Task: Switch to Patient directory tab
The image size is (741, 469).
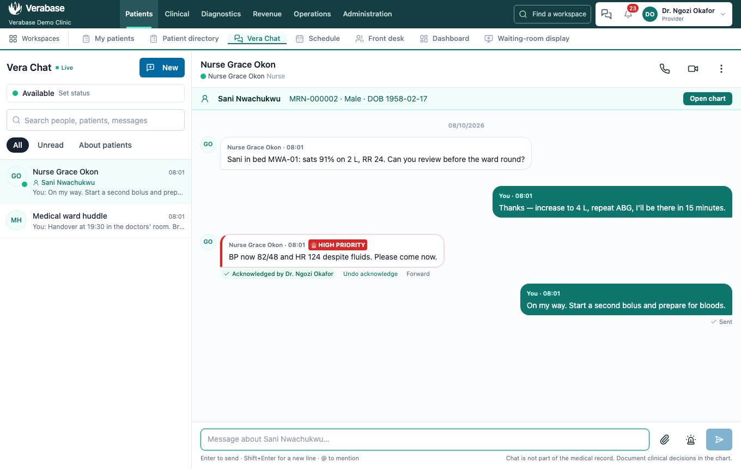Action: coord(184,39)
